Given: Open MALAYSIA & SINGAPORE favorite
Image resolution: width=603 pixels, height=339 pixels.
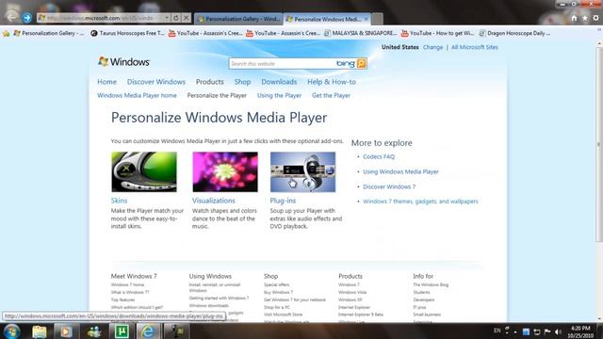Looking at the screenshot, I should 360,34.
